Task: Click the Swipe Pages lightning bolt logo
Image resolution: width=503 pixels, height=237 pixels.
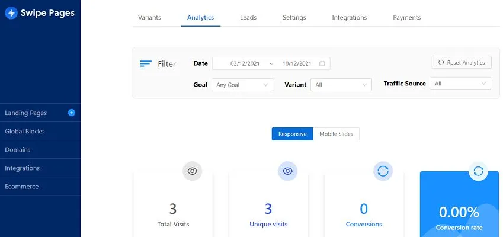Action: pyautogui.click(x=11, y=13)
